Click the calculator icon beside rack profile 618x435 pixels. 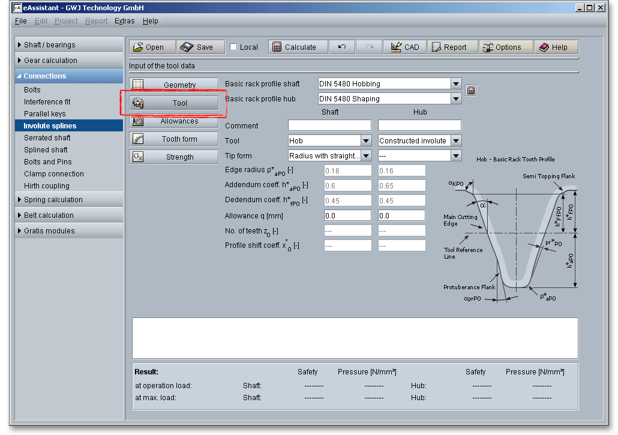coord(471,91)
